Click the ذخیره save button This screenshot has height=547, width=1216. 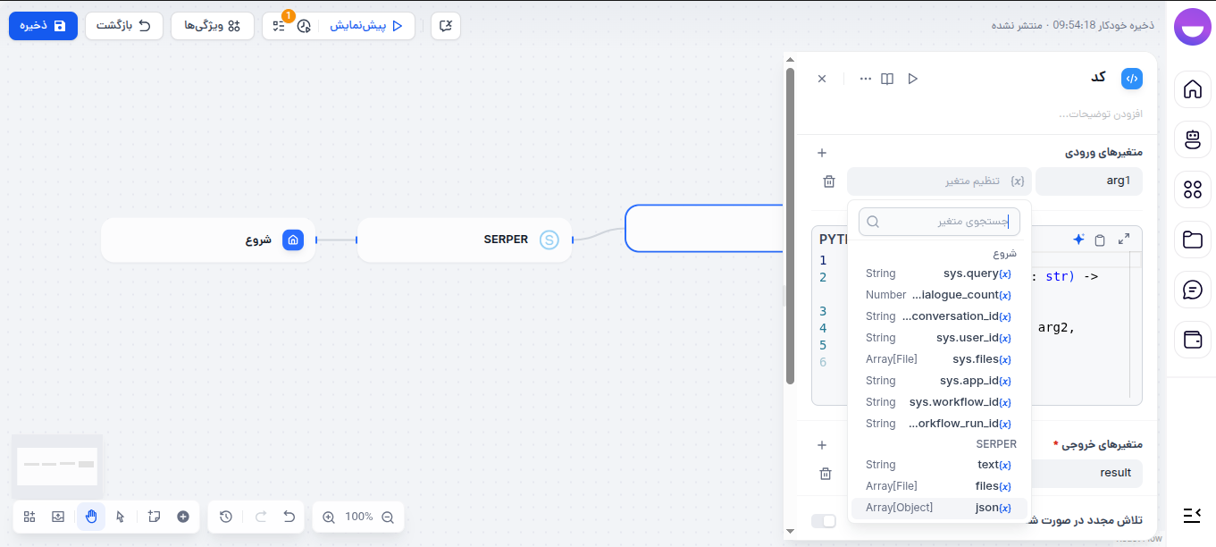43,26
